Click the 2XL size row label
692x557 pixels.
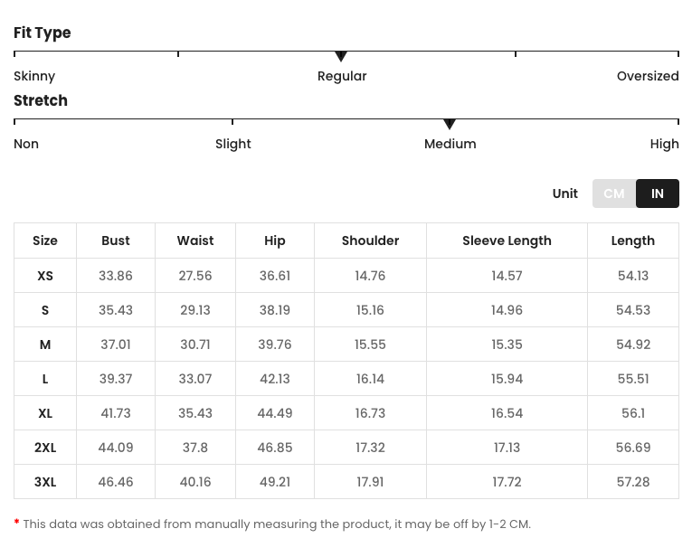(45, 448)
